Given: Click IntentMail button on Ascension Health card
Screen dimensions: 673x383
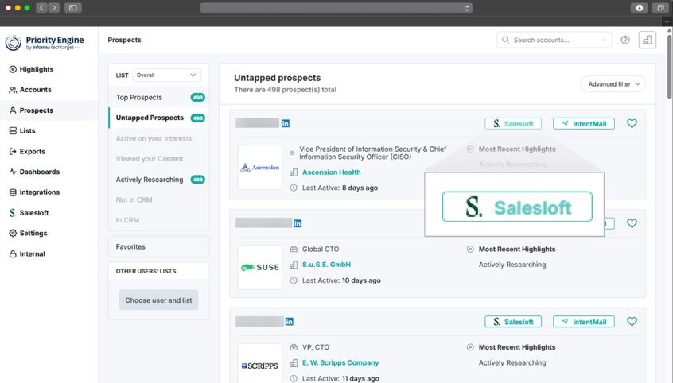Looking at the screenshot, I should (x=584, y=123).
